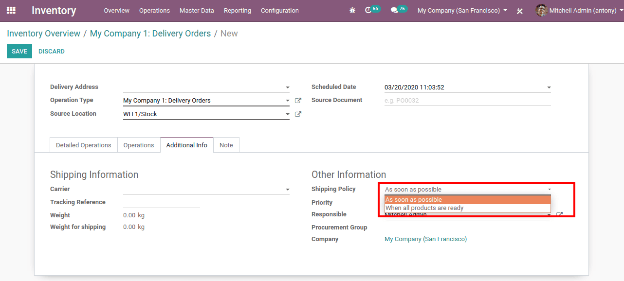This screenshot has height=281, width=624.
Task: Switch to the Detailed Operations tab
Action: click(x=84, y=145)
